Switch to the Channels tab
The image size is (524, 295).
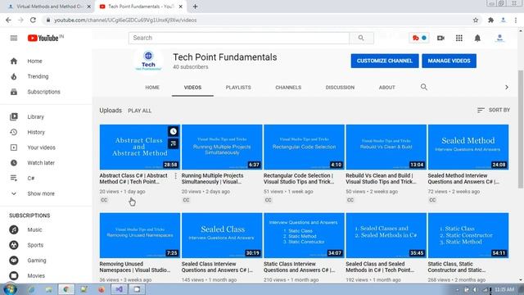pyautogui.click(x=288, y=88)
